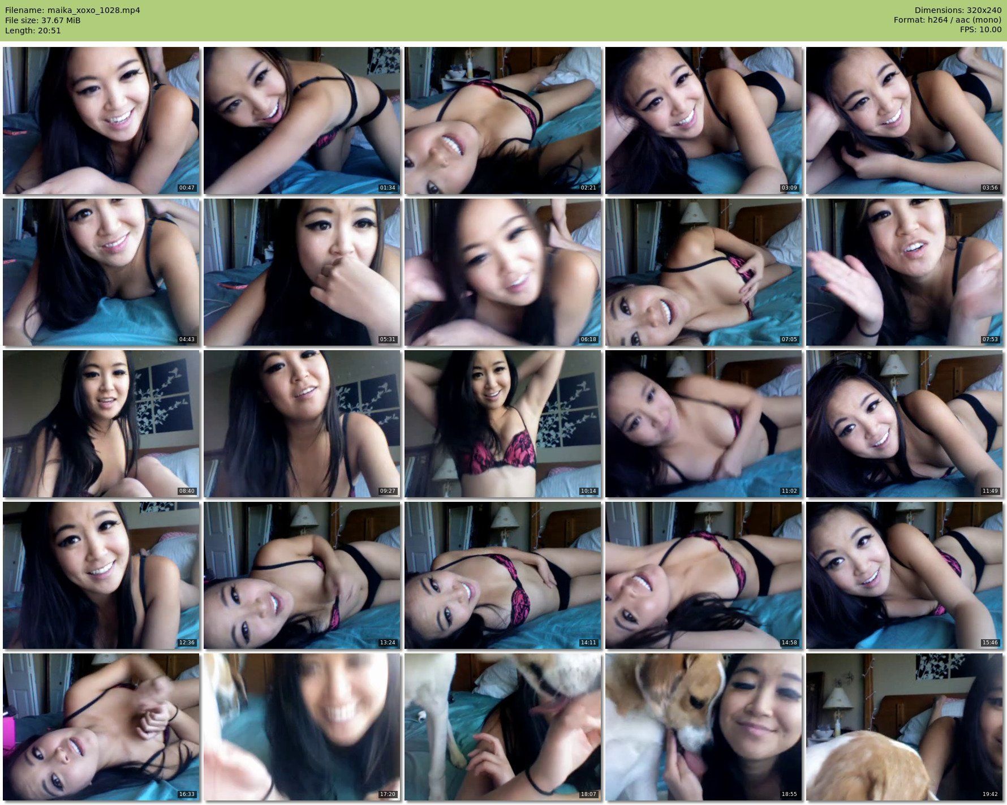Select the FPS 10.00 text

(980, 31)
